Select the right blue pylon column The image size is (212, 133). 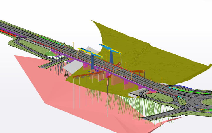pyautogui.click(x=112, y=57)
